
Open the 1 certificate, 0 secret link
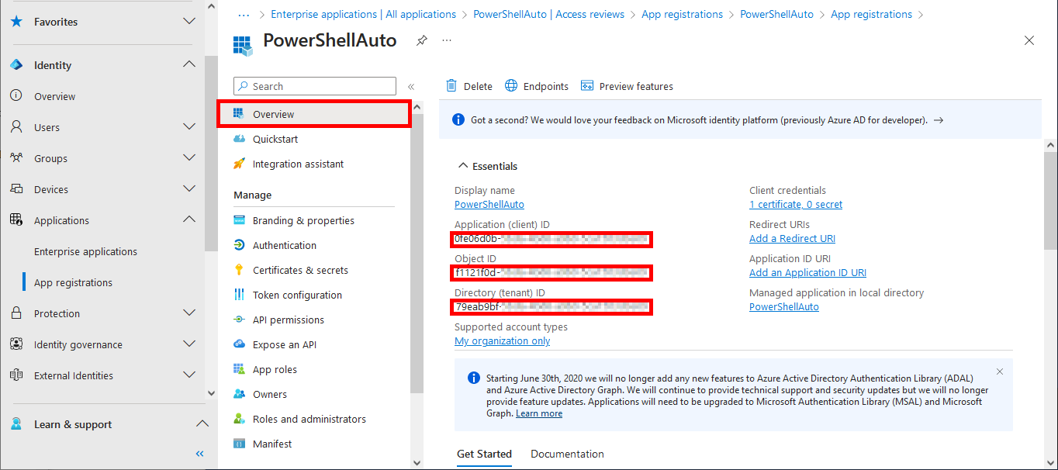(795, 204)
